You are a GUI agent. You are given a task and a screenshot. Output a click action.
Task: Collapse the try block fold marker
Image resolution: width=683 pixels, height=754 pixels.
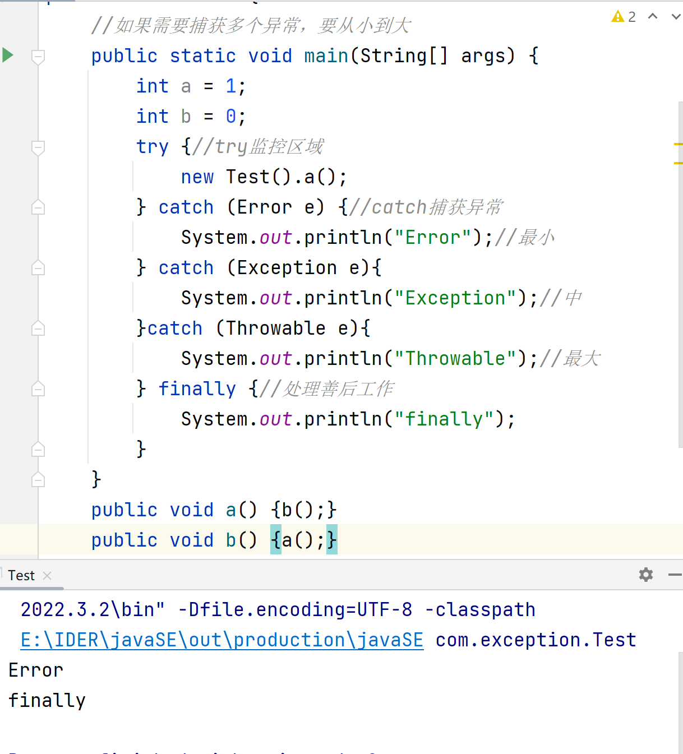coord(38,147)
